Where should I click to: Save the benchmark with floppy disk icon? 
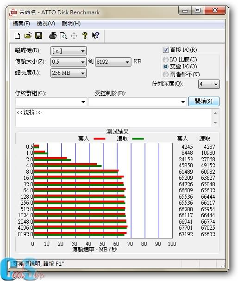tap(38, 36)
